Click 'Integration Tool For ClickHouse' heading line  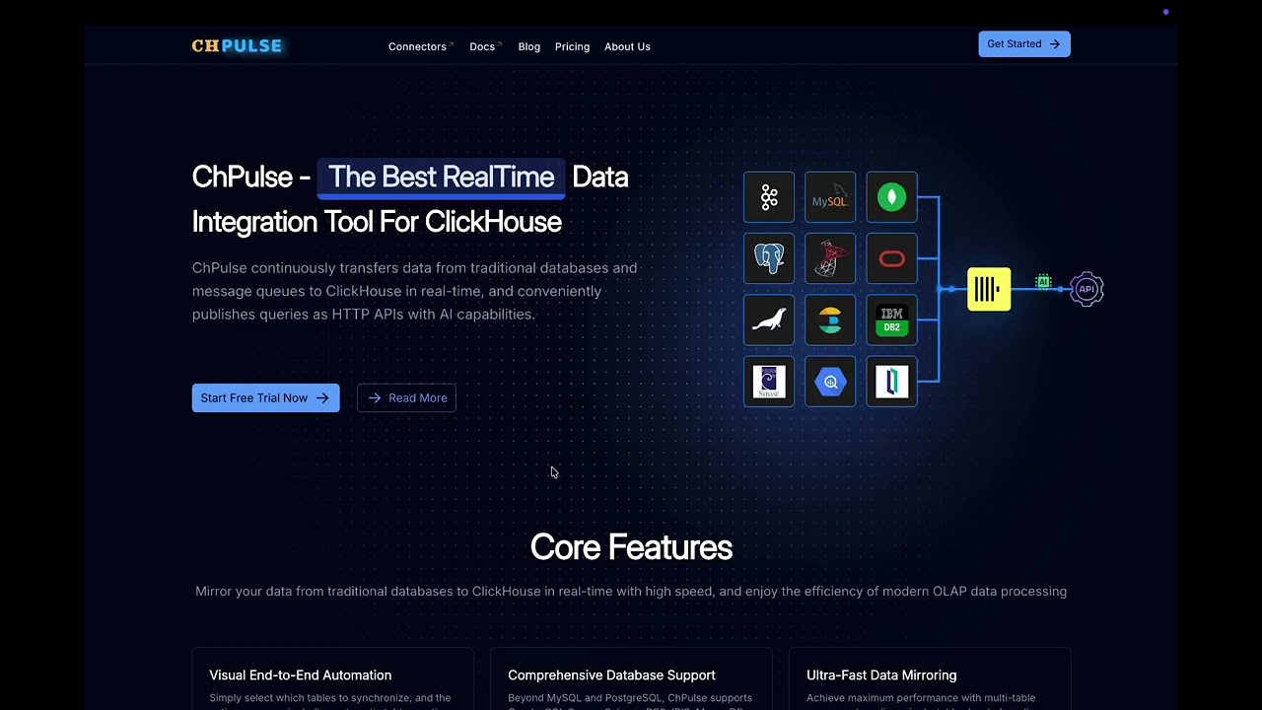coord(377,222)
